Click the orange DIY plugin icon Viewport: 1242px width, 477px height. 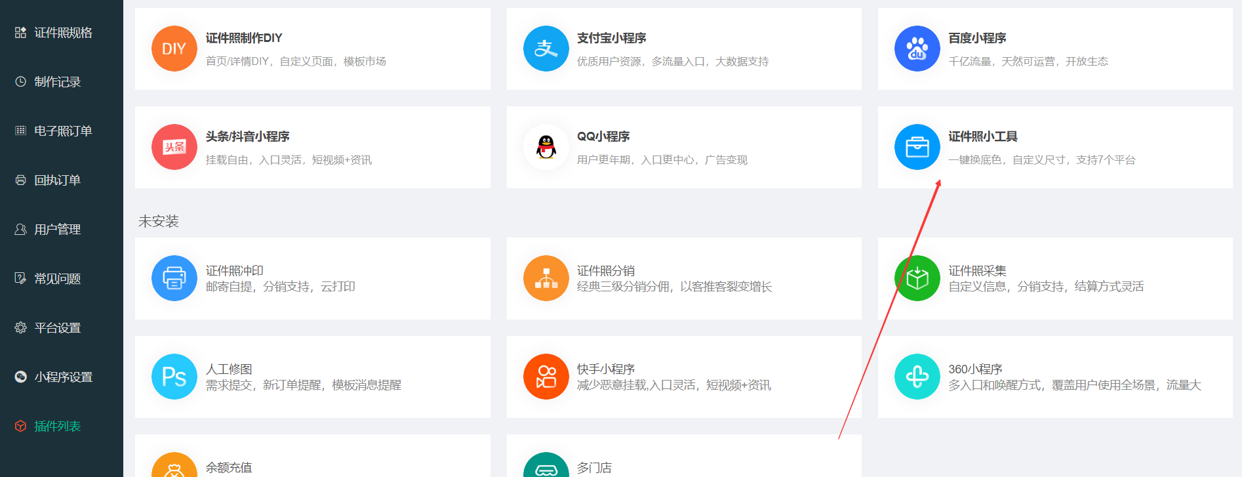(x=174, y=49)
